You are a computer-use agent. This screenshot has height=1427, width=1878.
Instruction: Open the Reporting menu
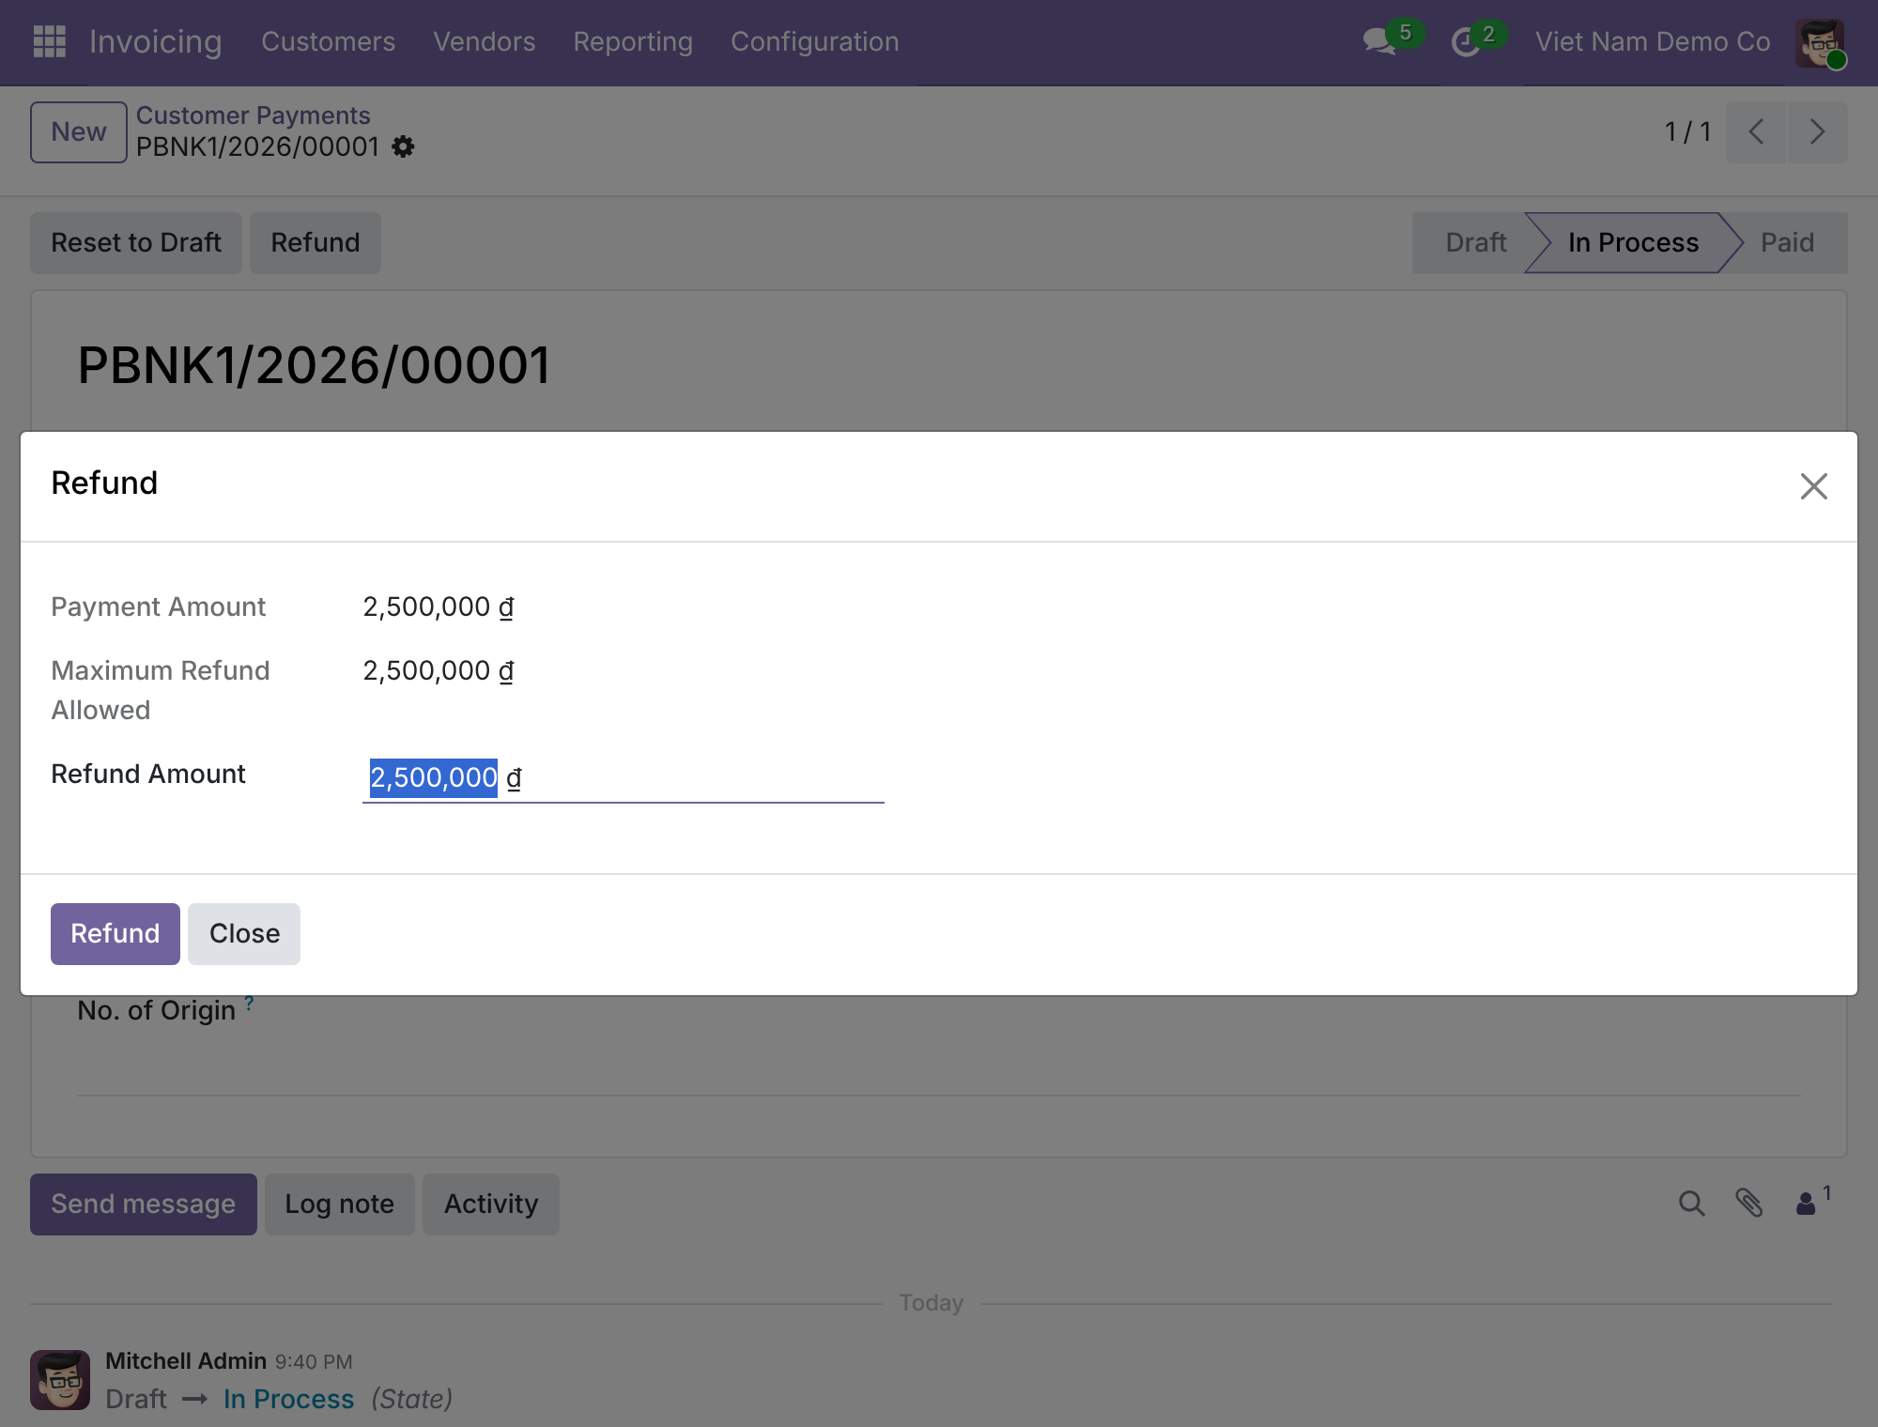click(x=633, y=42)
